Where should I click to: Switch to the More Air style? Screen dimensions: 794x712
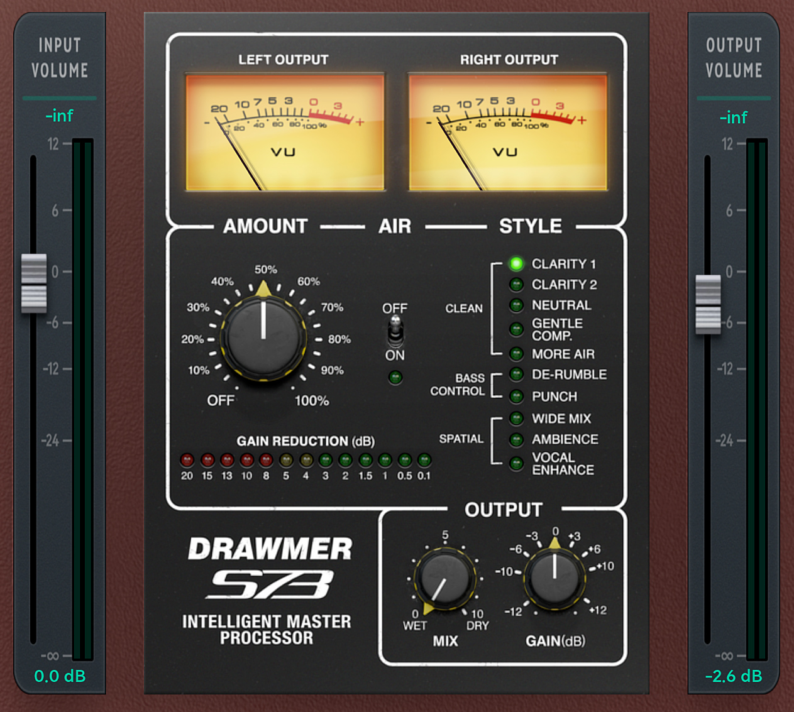point(516,354)
